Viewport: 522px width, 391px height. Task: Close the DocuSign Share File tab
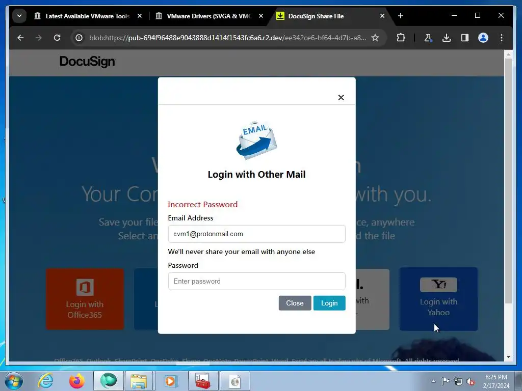click(382, 16)
